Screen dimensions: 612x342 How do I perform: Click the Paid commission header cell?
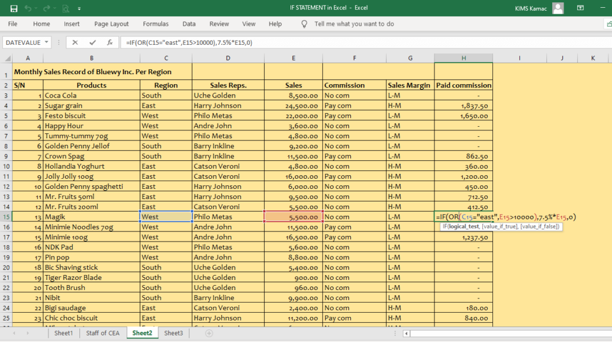[464, 85]
